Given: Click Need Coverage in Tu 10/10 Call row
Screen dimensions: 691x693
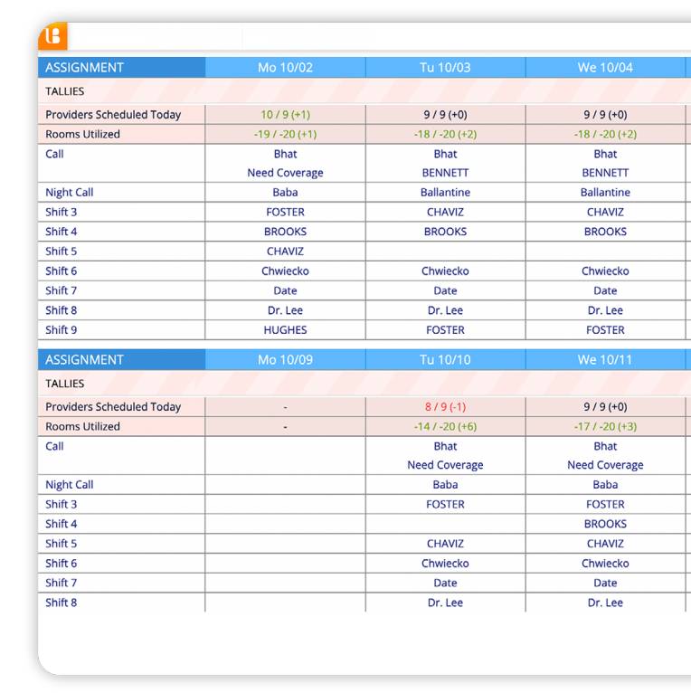Looking at the screenshot, I should (x=445, y=465).
